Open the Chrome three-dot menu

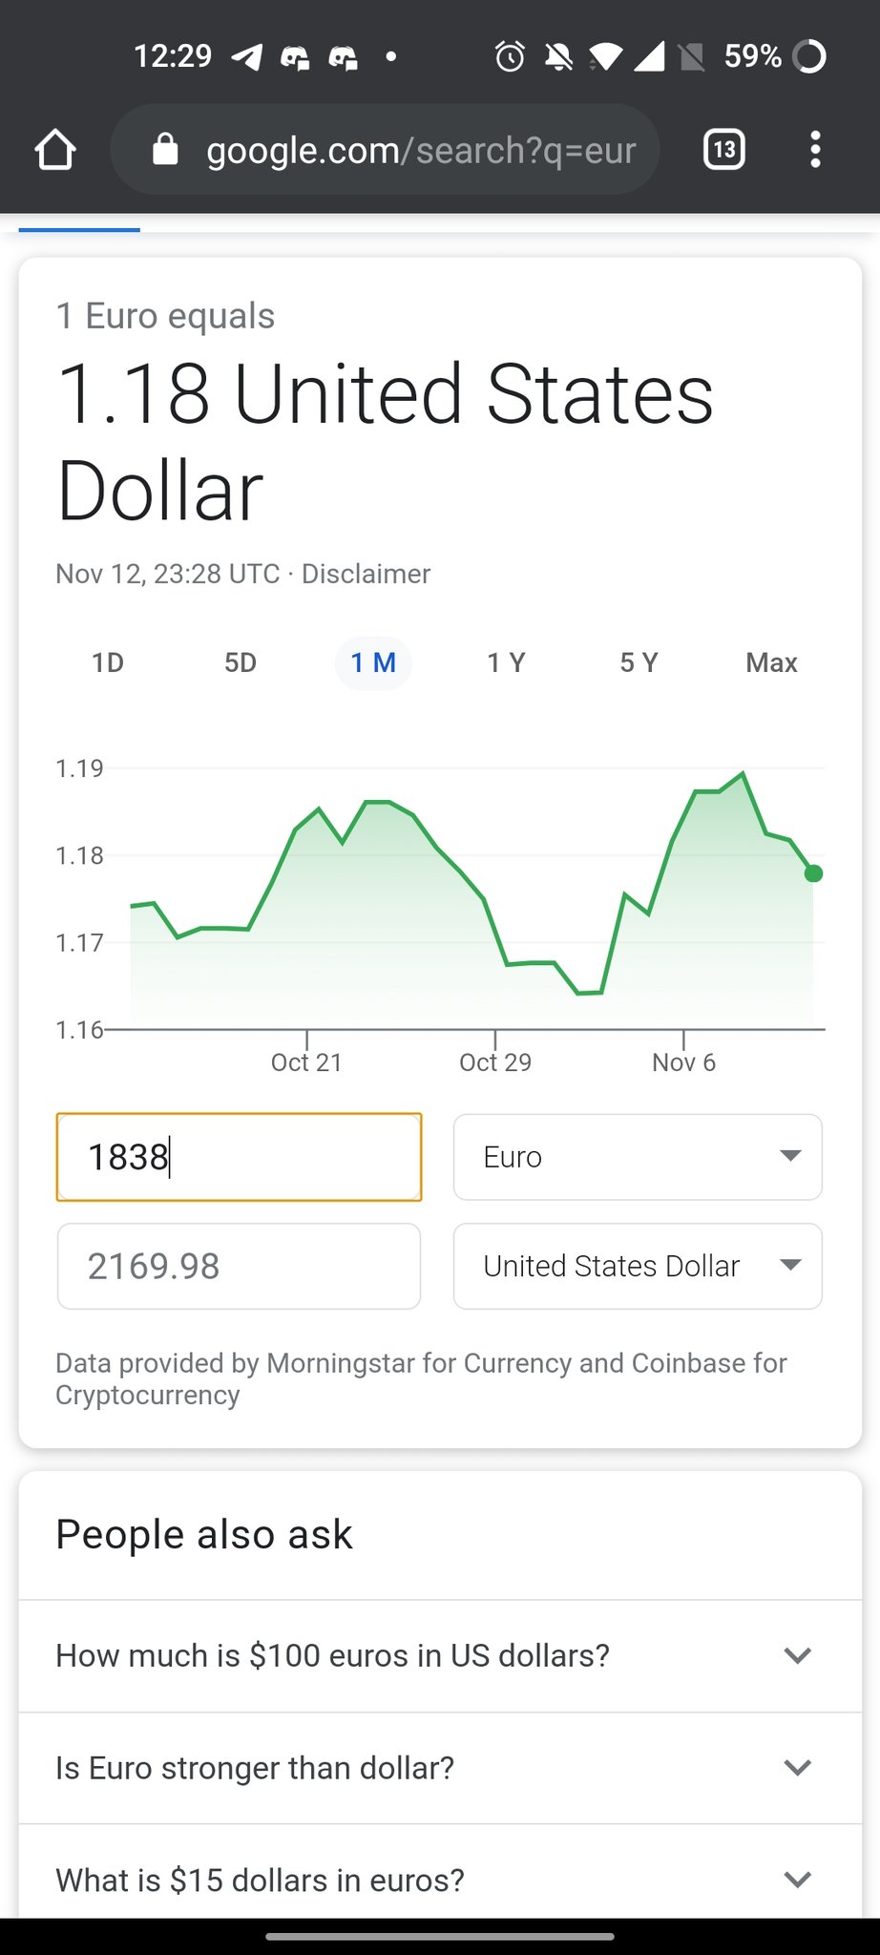(815, 150)
